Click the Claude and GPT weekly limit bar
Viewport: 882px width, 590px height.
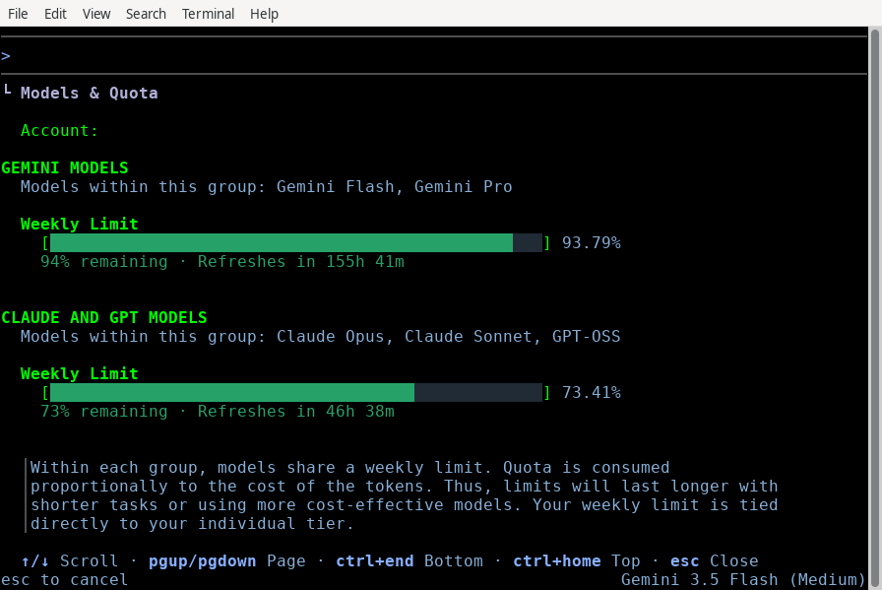click(296, 392)
